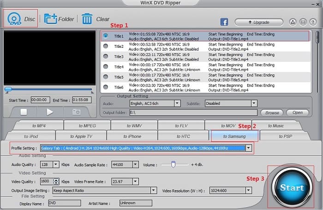The height and width of the screenshot is (210, 323).
Task: Click the Upgrade button
Action: click(259, 22)
